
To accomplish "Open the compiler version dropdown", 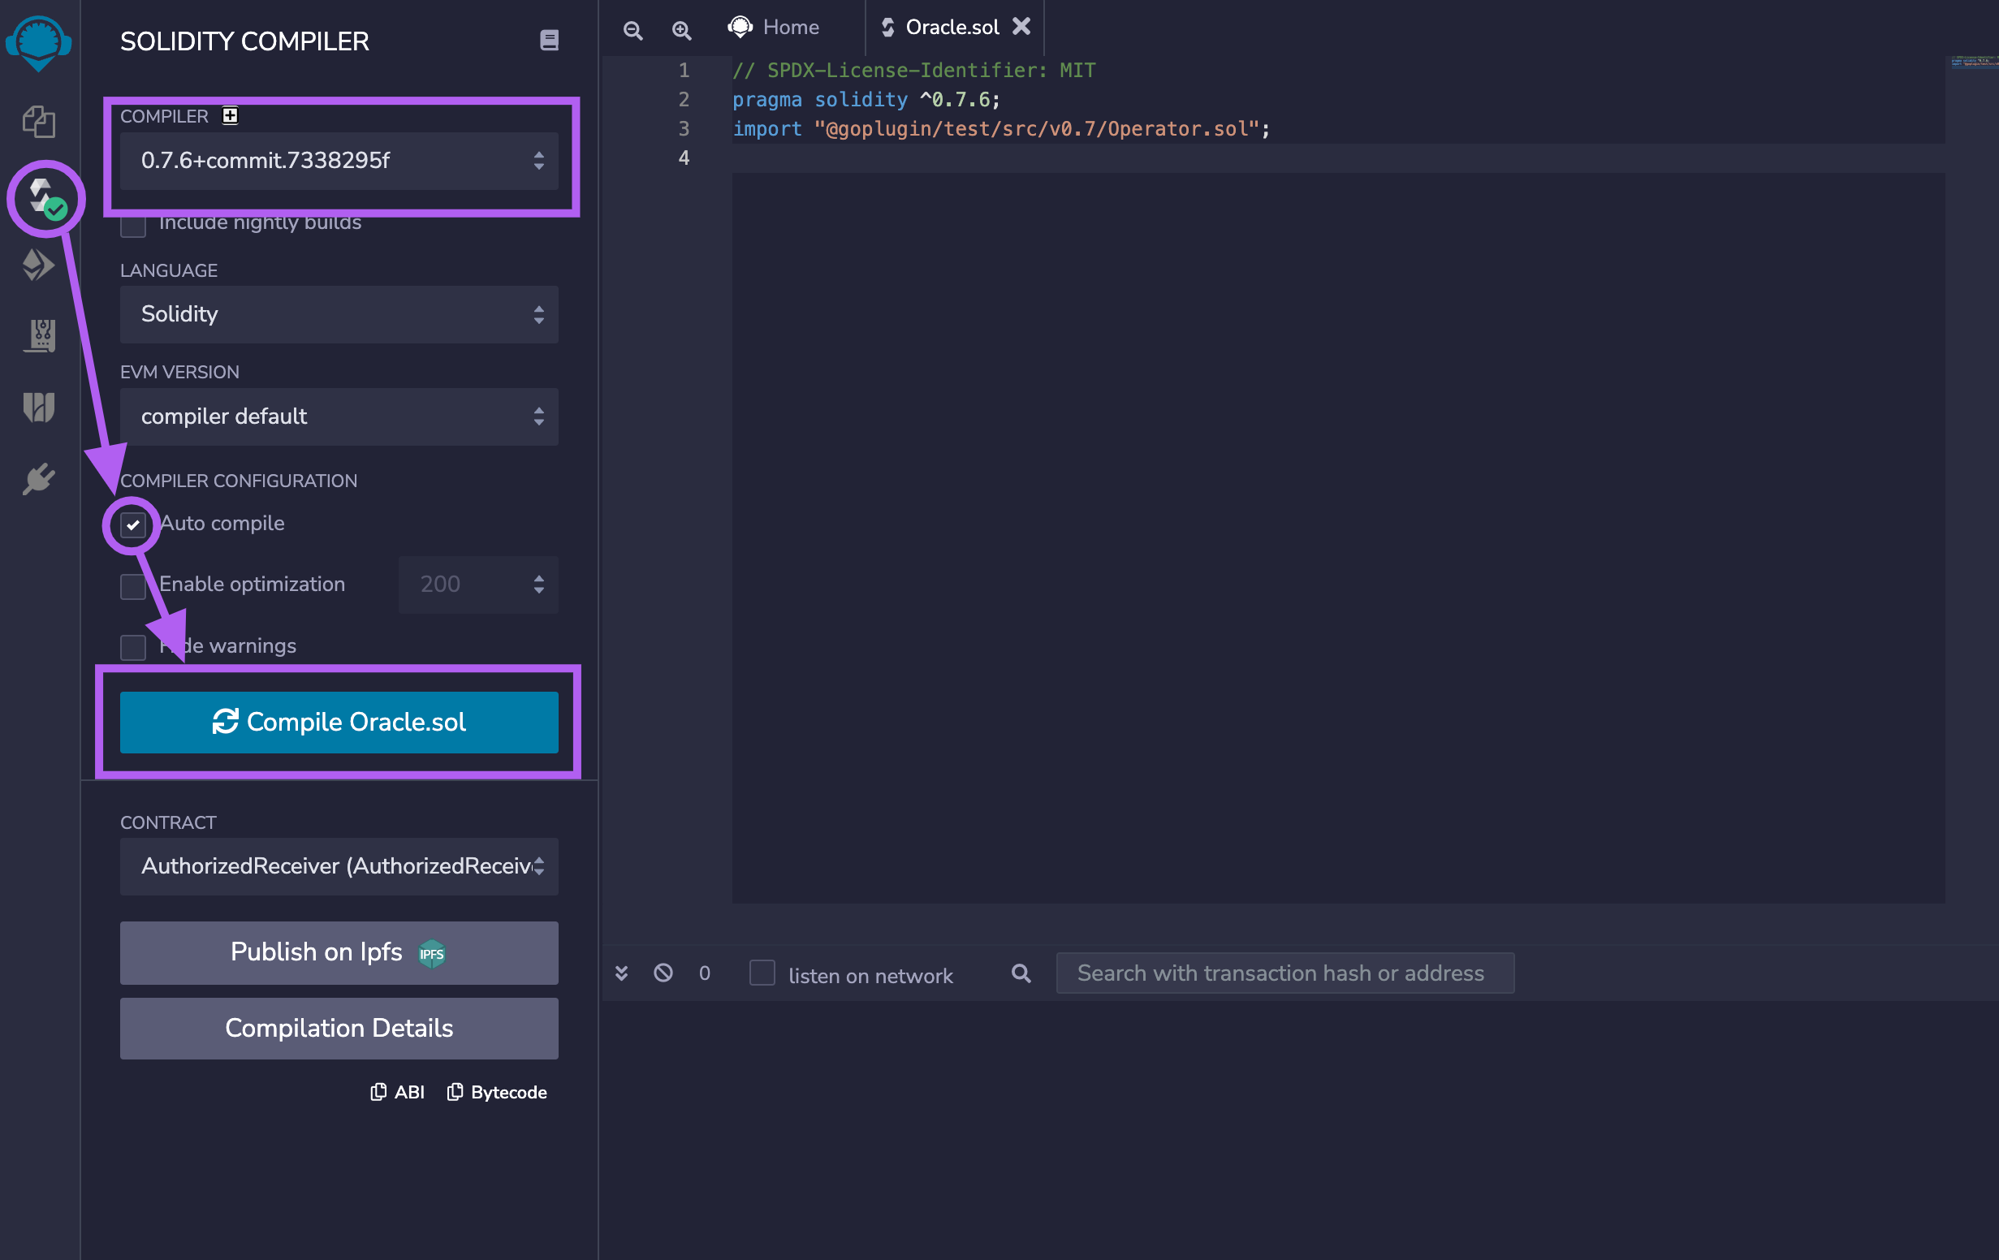I will click(x=338, y=161).
